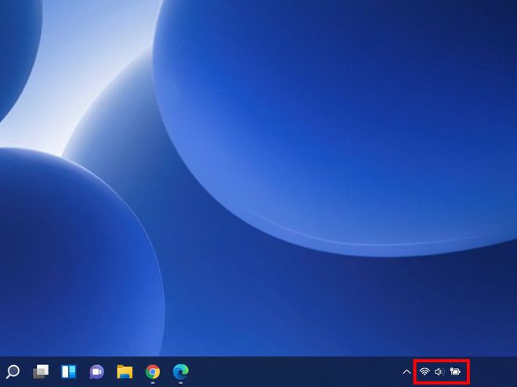
Task: Click the speaker volume icon
Action: [x=439, y=372]
